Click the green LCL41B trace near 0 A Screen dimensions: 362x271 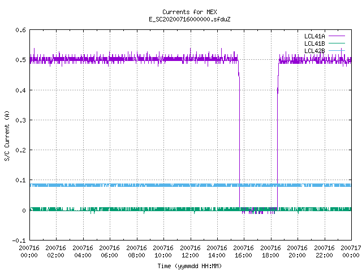(191, 209)
